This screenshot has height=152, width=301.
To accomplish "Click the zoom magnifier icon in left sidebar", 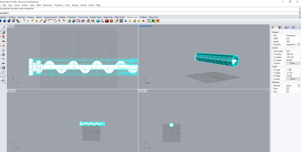I will [x=3, y=72].
